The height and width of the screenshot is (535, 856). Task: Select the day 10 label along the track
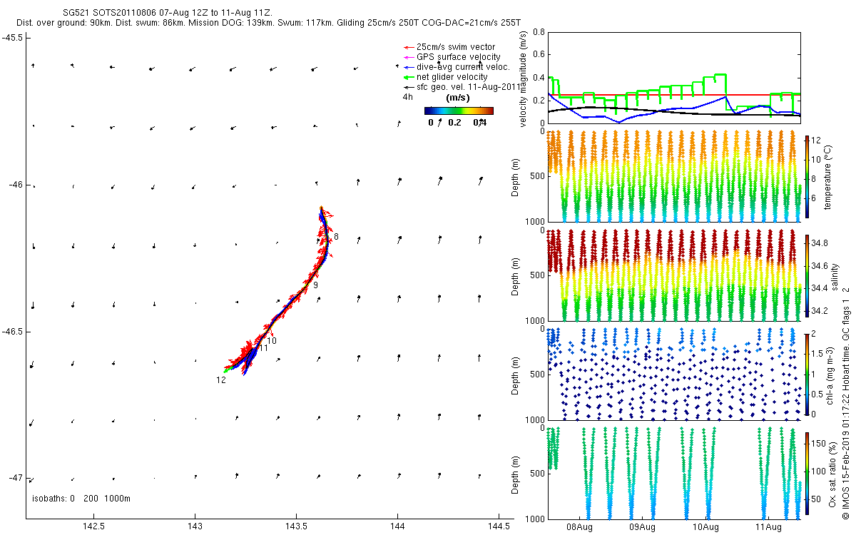tap(272, 341)
